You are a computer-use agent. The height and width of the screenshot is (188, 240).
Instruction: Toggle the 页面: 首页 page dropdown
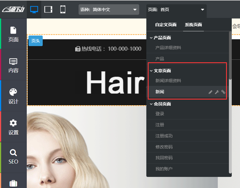(176, 10)
